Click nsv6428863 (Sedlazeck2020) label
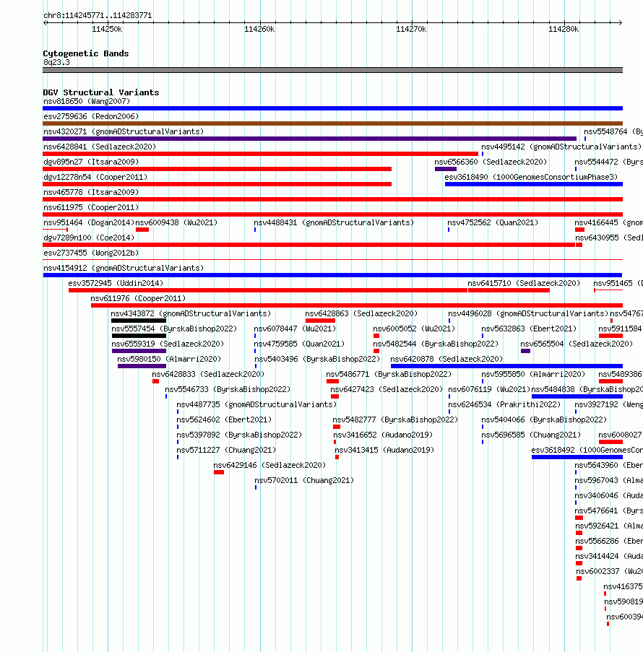The height and width of the screenshot is (652, 643). click(x=361, y=314)
